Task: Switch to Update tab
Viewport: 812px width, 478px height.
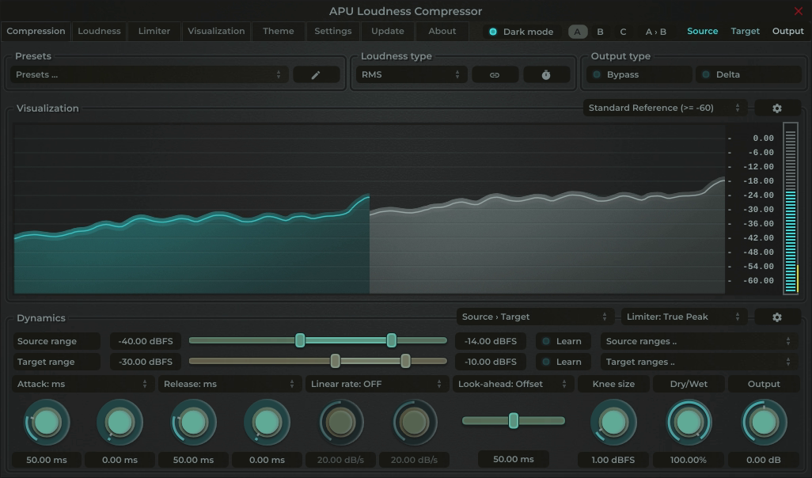Action: [387, 31]
